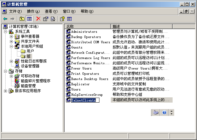This screenshot has height=140, width=197.
Task: Restore the inner MMC child window
Action: (186, 11)
